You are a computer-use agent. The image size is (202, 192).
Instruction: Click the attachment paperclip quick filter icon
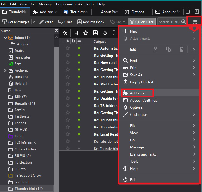pyautogui.click(x=114, y=33)
